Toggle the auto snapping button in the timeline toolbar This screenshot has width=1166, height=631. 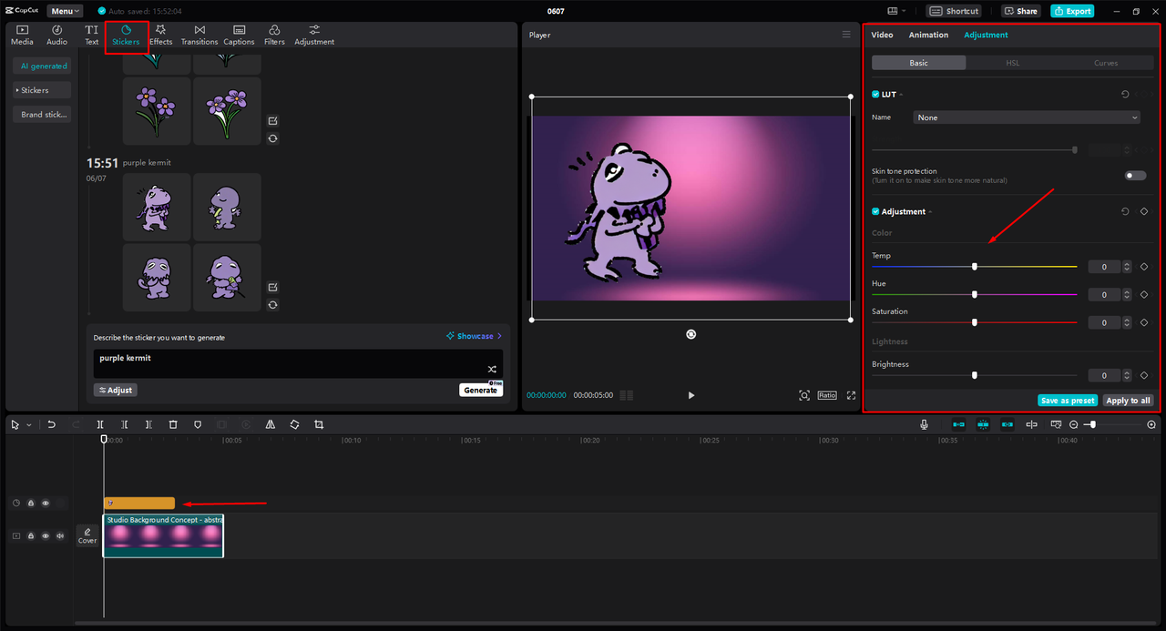click(983, 425)
